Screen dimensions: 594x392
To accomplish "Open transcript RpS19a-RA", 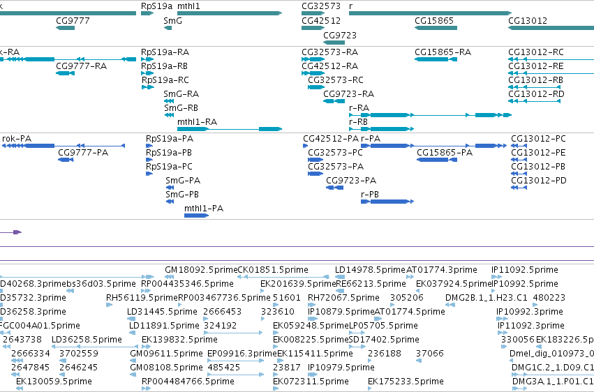I will tap(147, 59).
